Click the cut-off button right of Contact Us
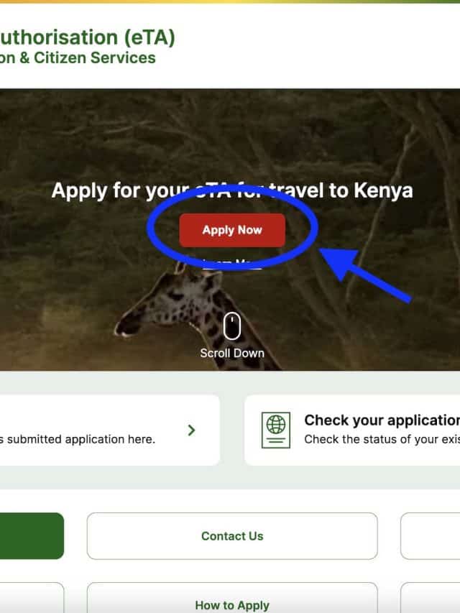The image size is (460, 613). click(x=431, y=536)
